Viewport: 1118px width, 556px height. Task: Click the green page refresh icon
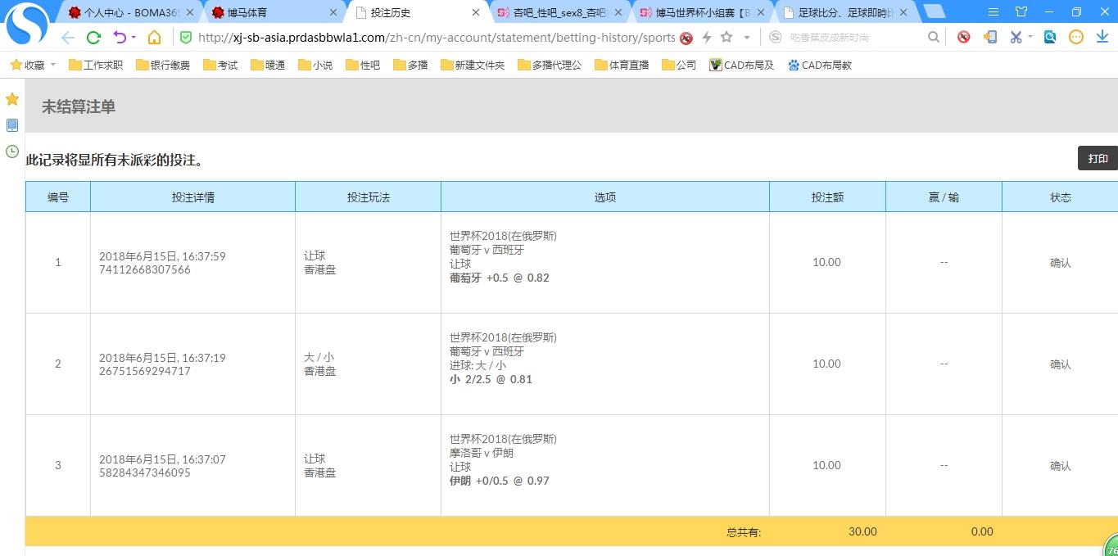[x=93, y=38]
